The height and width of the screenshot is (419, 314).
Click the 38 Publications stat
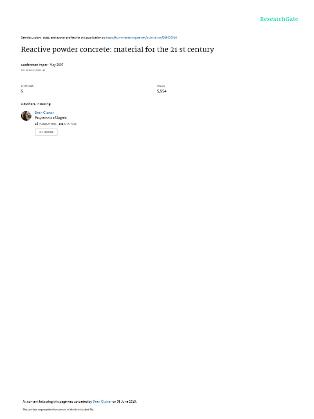point(46,124)
